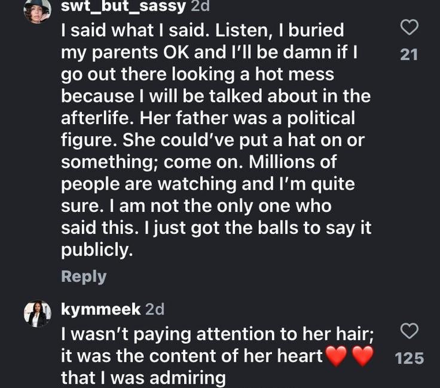The width and height of the screenshot is (440, 388).
Task: View the 125 likes count
Action: [409, 358]
